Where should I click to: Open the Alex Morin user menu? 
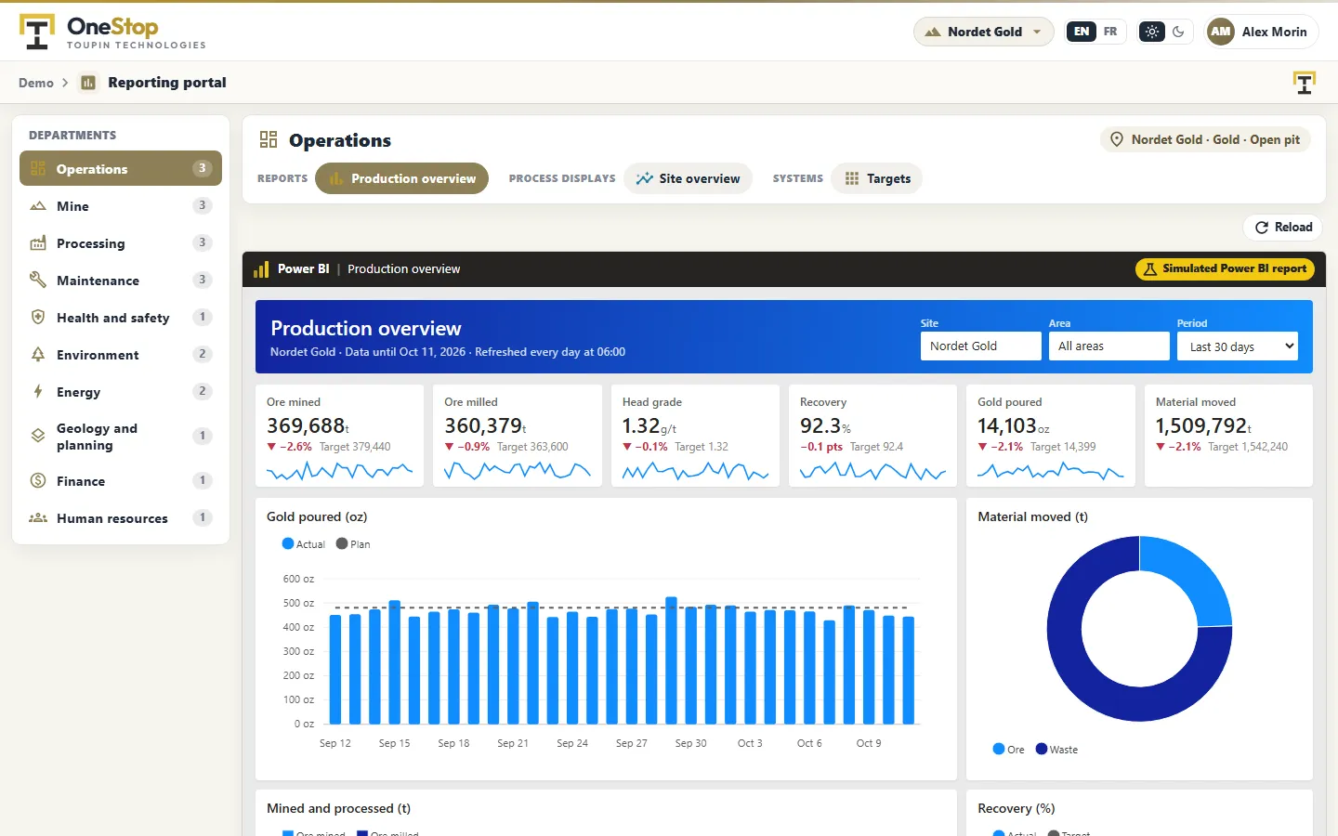coord(1261,32)
